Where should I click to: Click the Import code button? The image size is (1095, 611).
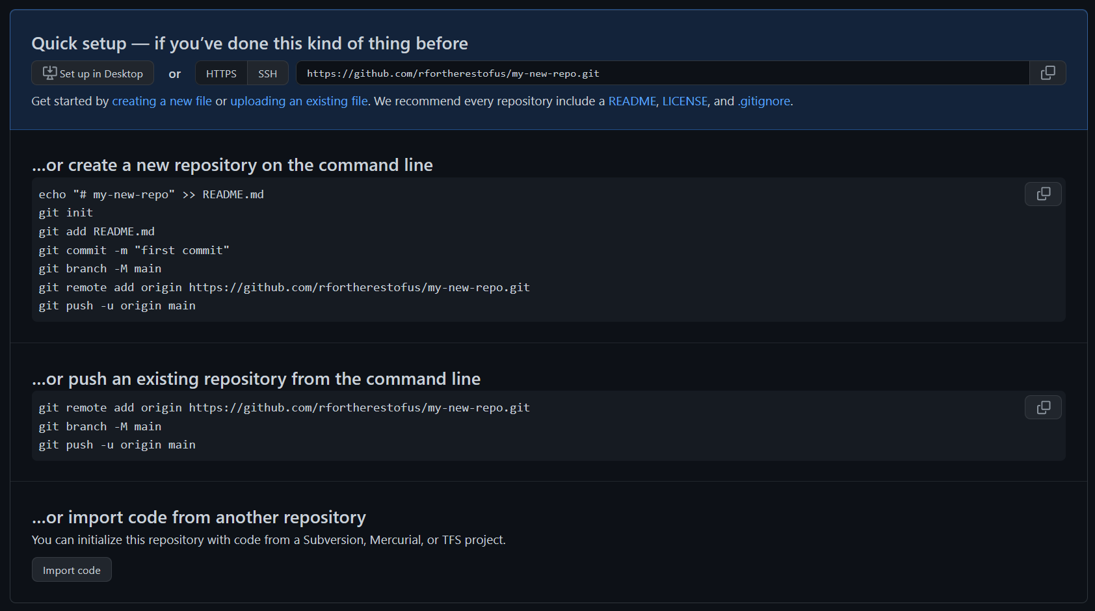coord(72,569)
